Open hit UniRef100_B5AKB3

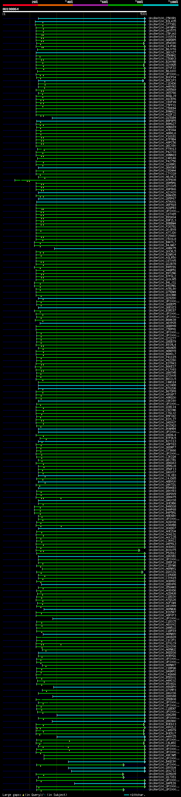click(162, 488)
